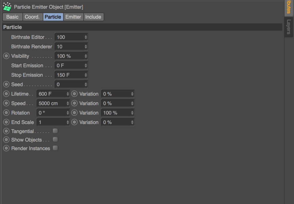
Task: Adjust the Birthrate Renderer stepper arrows
Action: coord(86,46)
